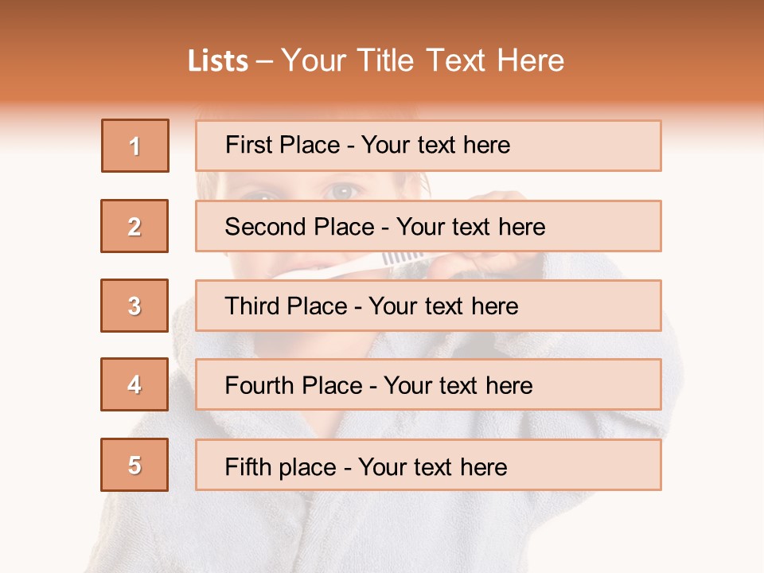Click the number 5 box

(134, 465)
